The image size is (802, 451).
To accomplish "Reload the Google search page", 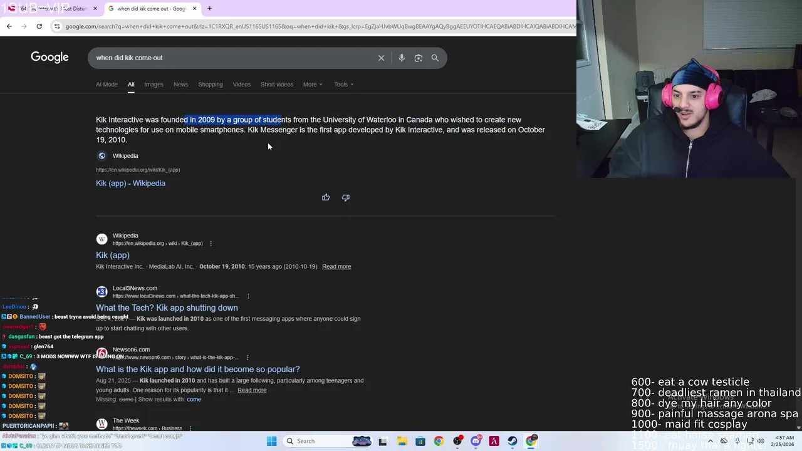I will (x=39, y=26).
